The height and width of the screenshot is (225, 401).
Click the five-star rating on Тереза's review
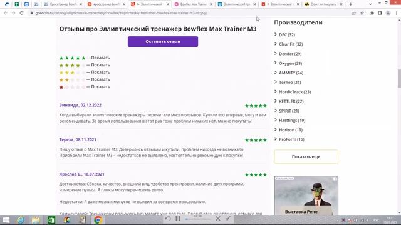click(x=256, y=140)
